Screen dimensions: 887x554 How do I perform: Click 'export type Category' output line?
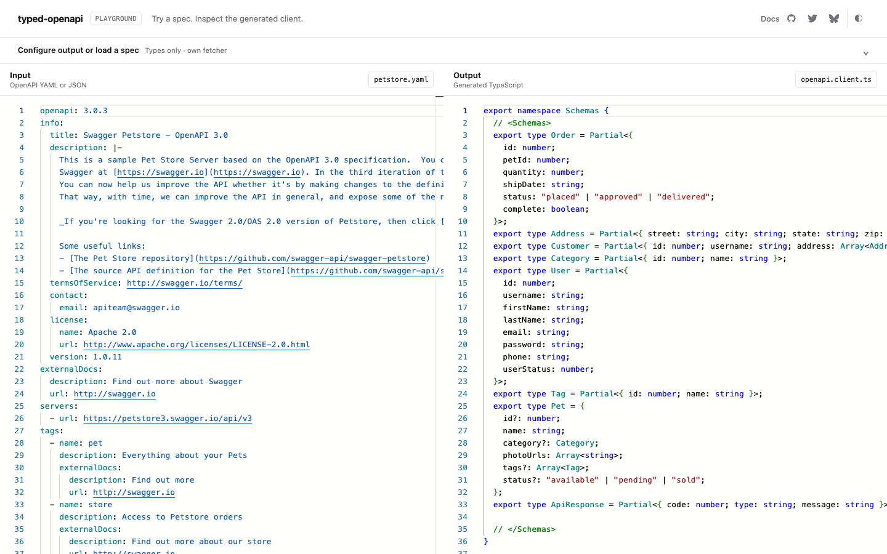[640, 259]
